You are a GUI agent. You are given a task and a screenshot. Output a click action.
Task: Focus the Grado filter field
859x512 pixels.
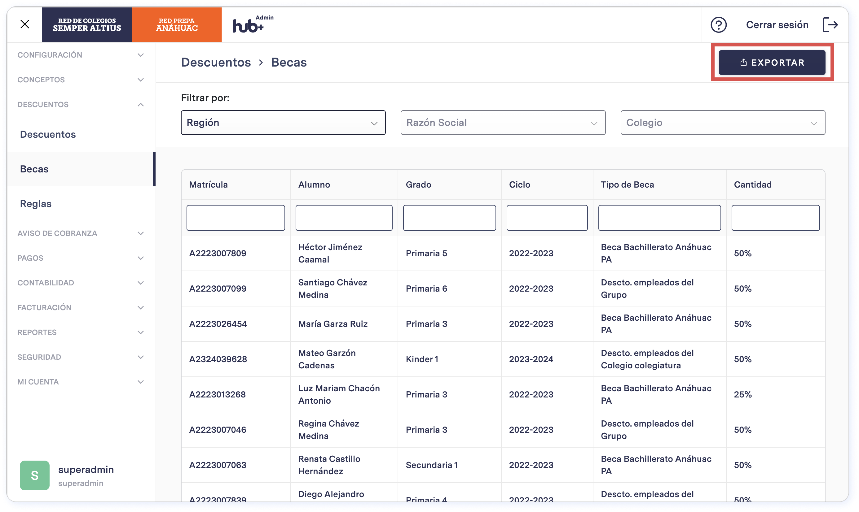(x=449, y=218)
